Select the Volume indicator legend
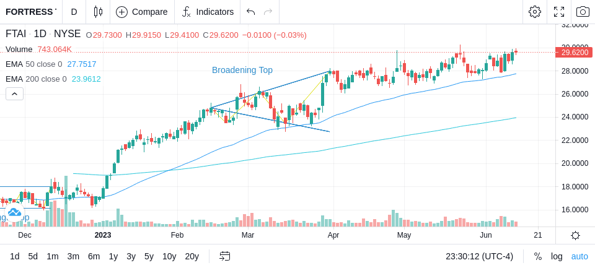This screenshot has height=268, width=595. [x=19, y=50]
